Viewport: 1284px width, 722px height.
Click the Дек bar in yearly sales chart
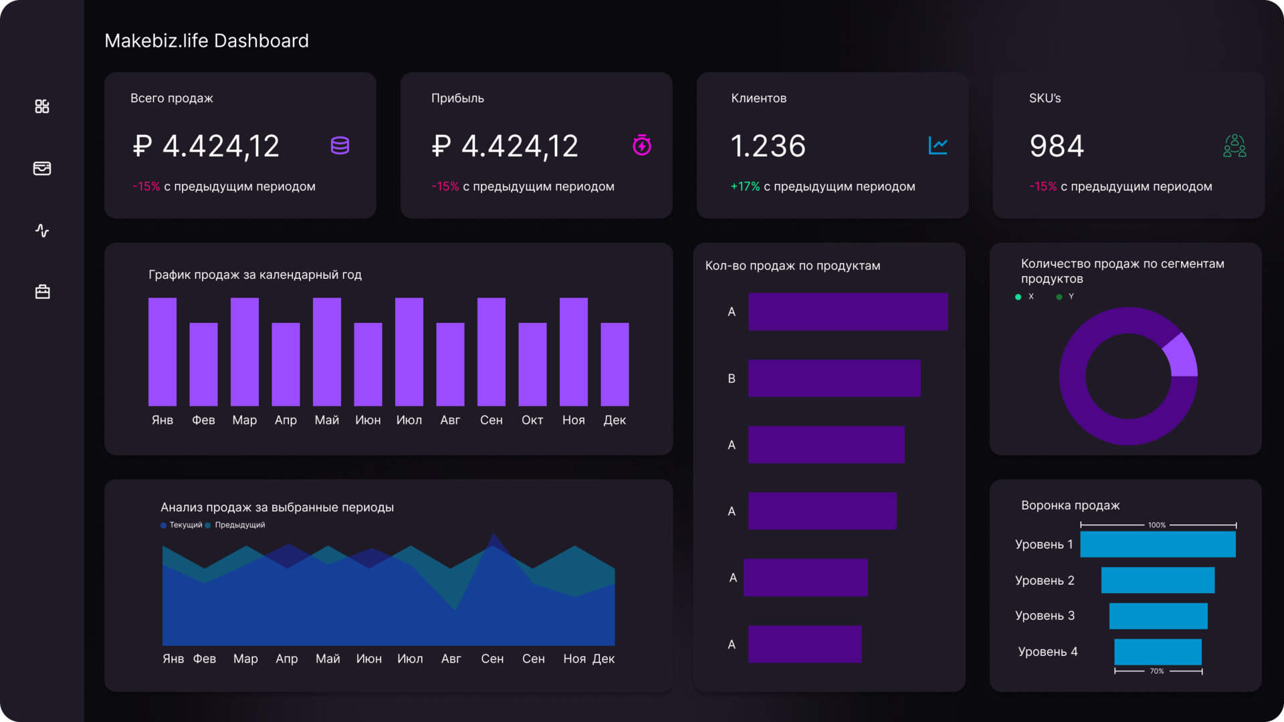[615, 364]
